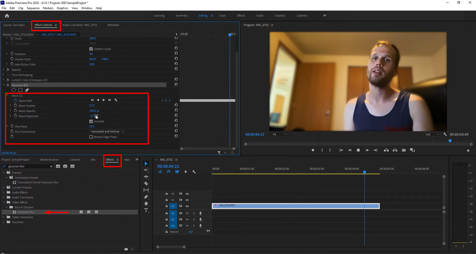Toggle Blurriness animation stopwatch
Image resolution: width=476 pixels, height=254 pixels.
12,126
